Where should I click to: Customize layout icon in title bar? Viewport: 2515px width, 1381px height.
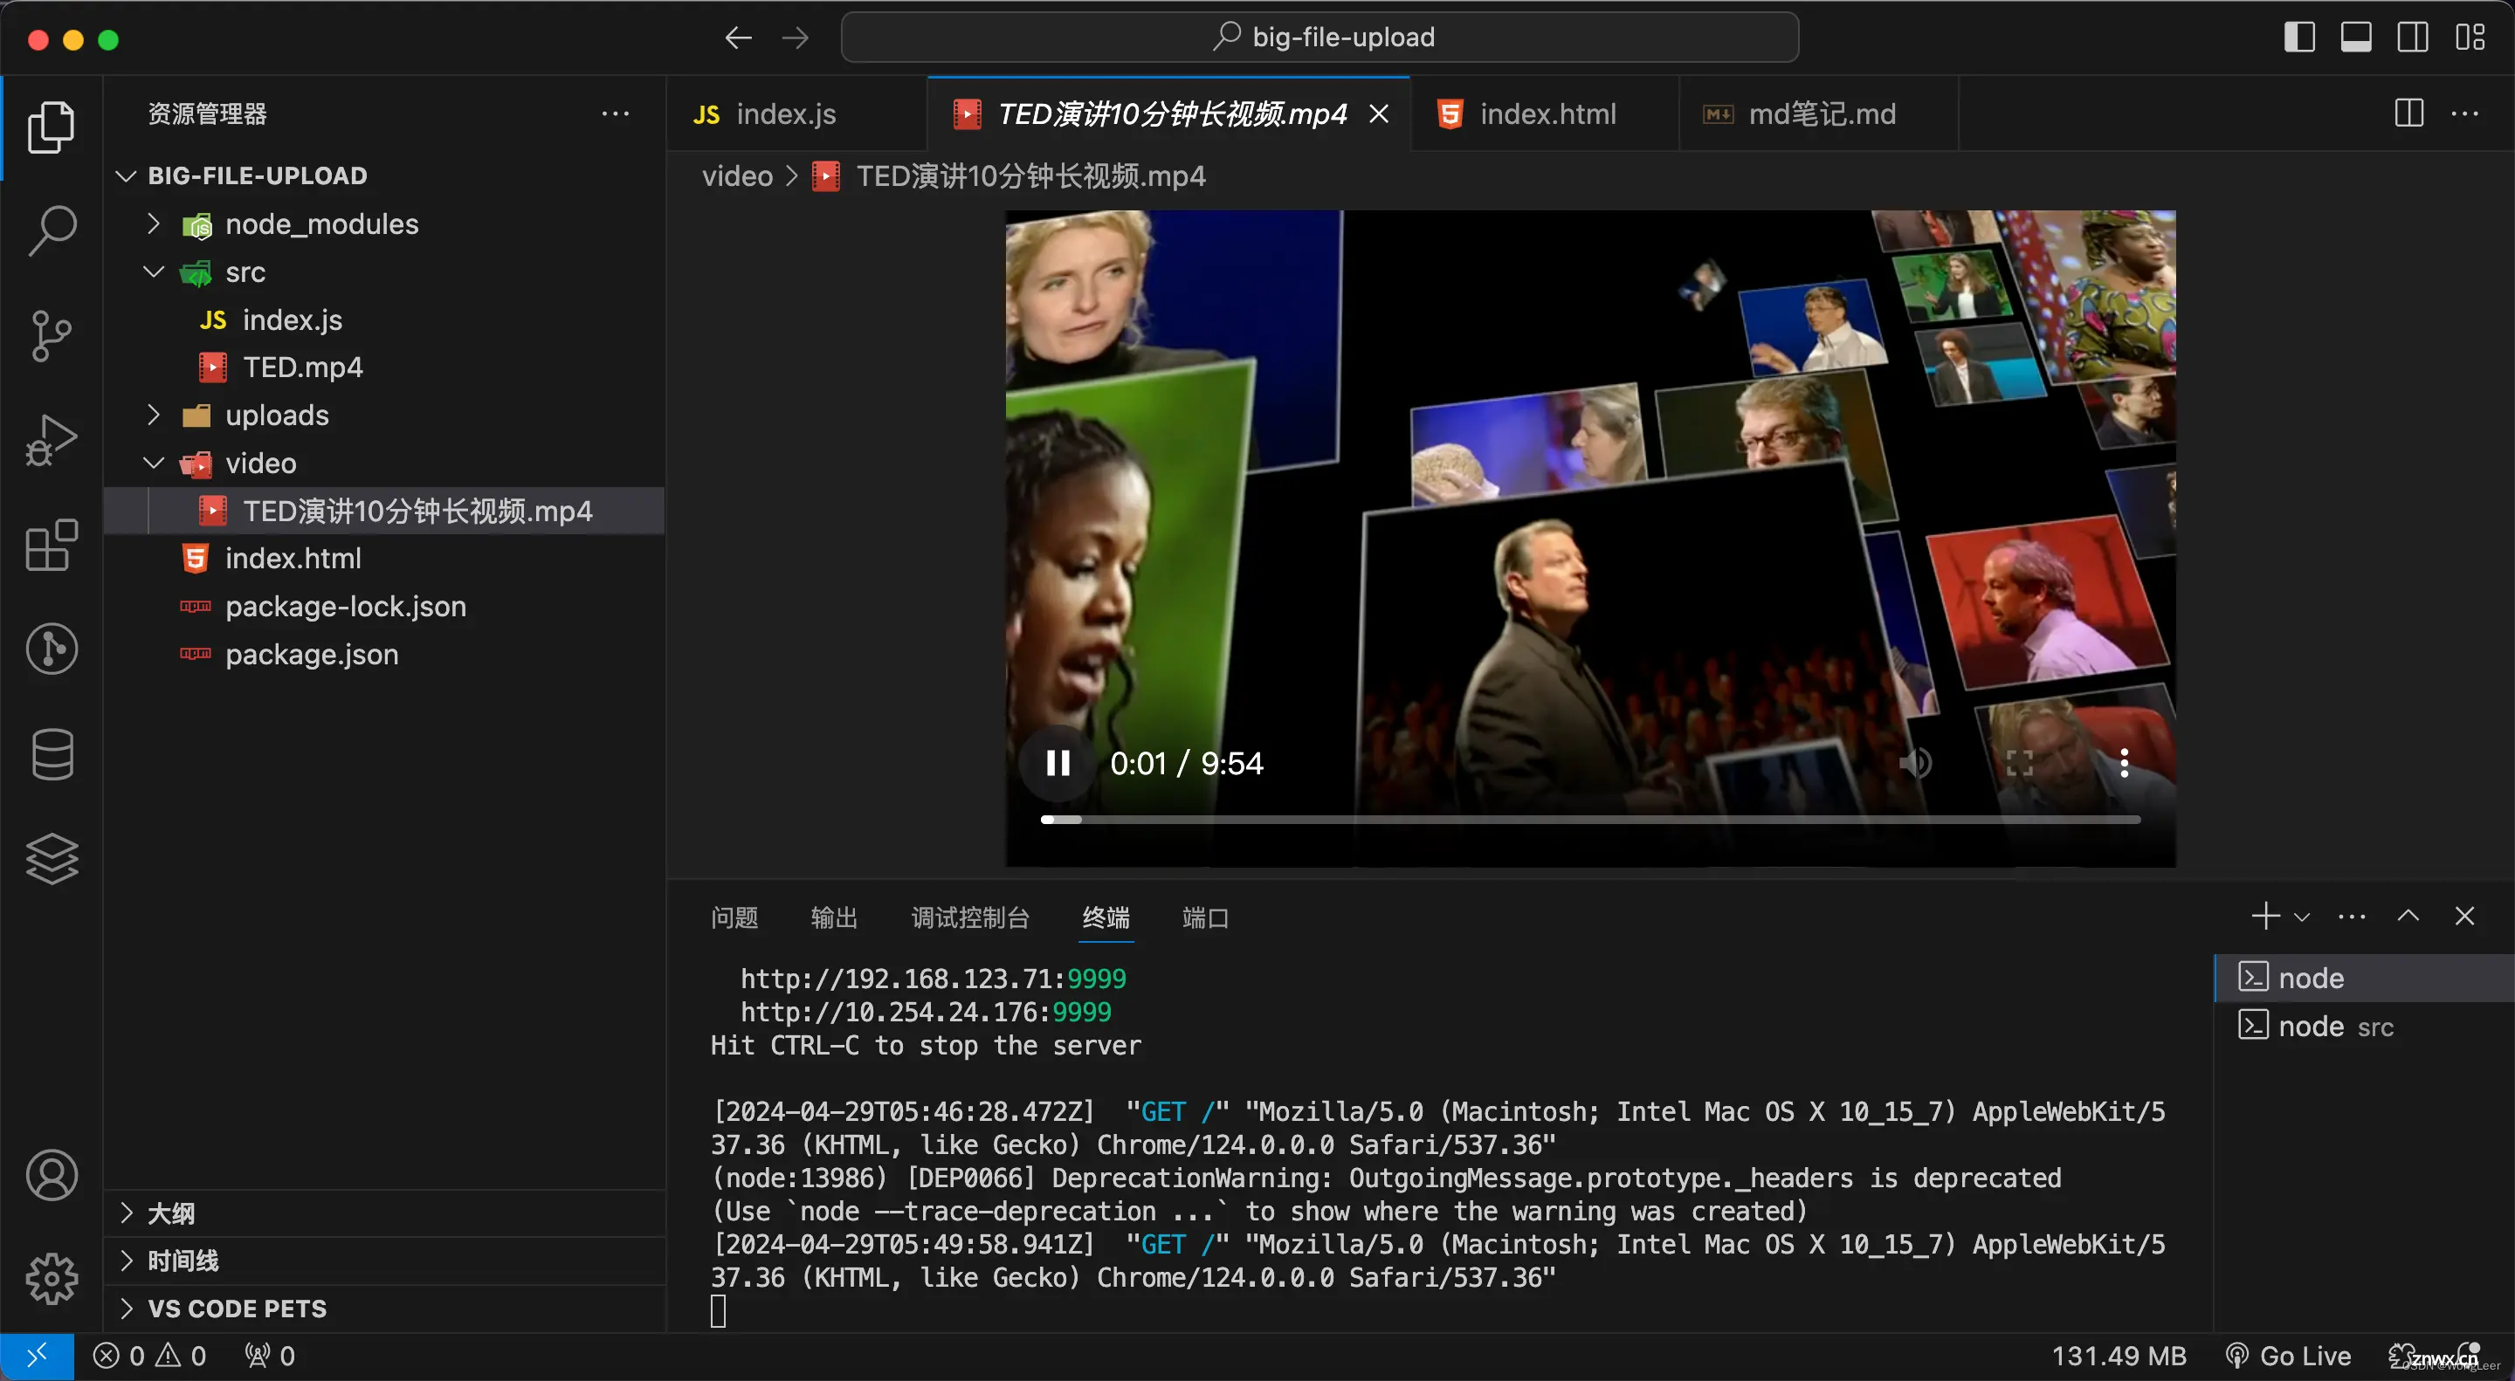[2470, 38]
